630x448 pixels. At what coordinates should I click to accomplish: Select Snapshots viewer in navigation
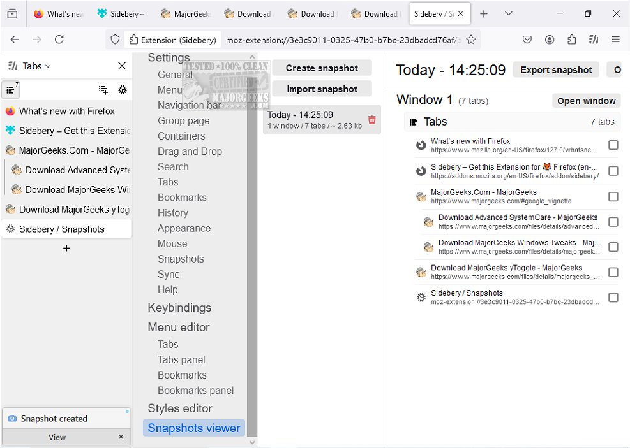[x=193, y=428]
